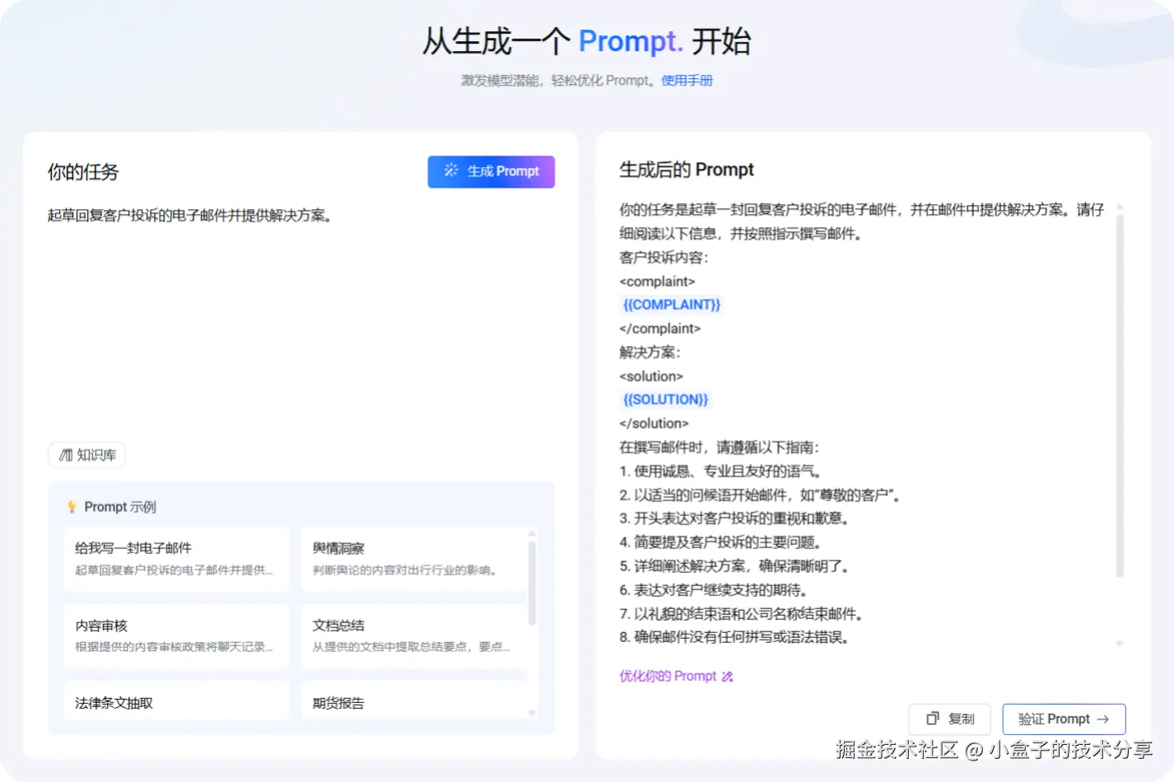
Task: Click guideline line 5. 详细阐述解决方案
Action: [734, 566]
